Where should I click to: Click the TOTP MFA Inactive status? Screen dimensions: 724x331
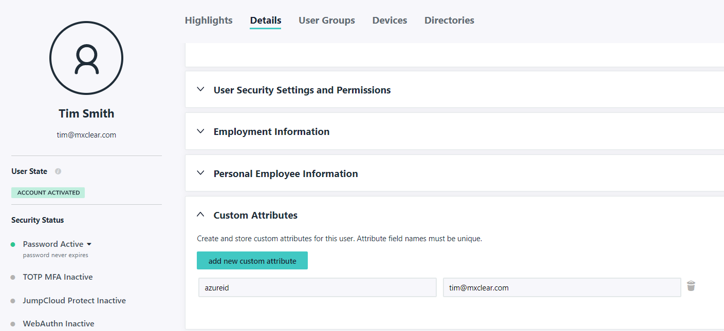click(x=58, y=277)
